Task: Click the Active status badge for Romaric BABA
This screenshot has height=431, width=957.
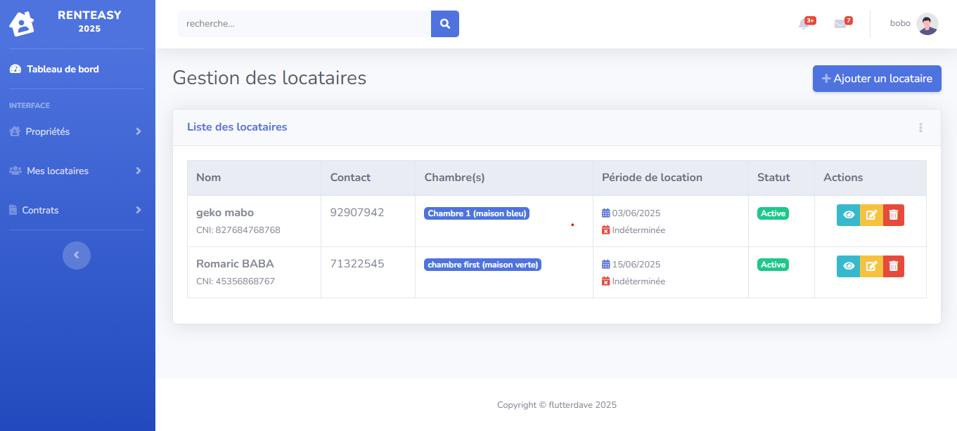Action: point(773,265)
